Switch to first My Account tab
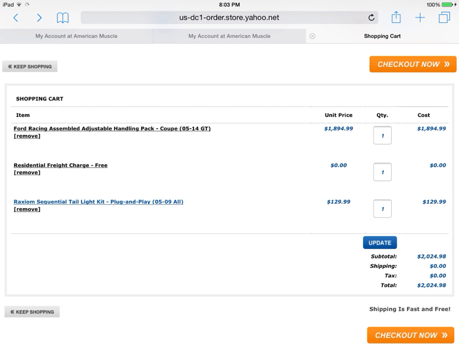 click(x=76, y=36)
